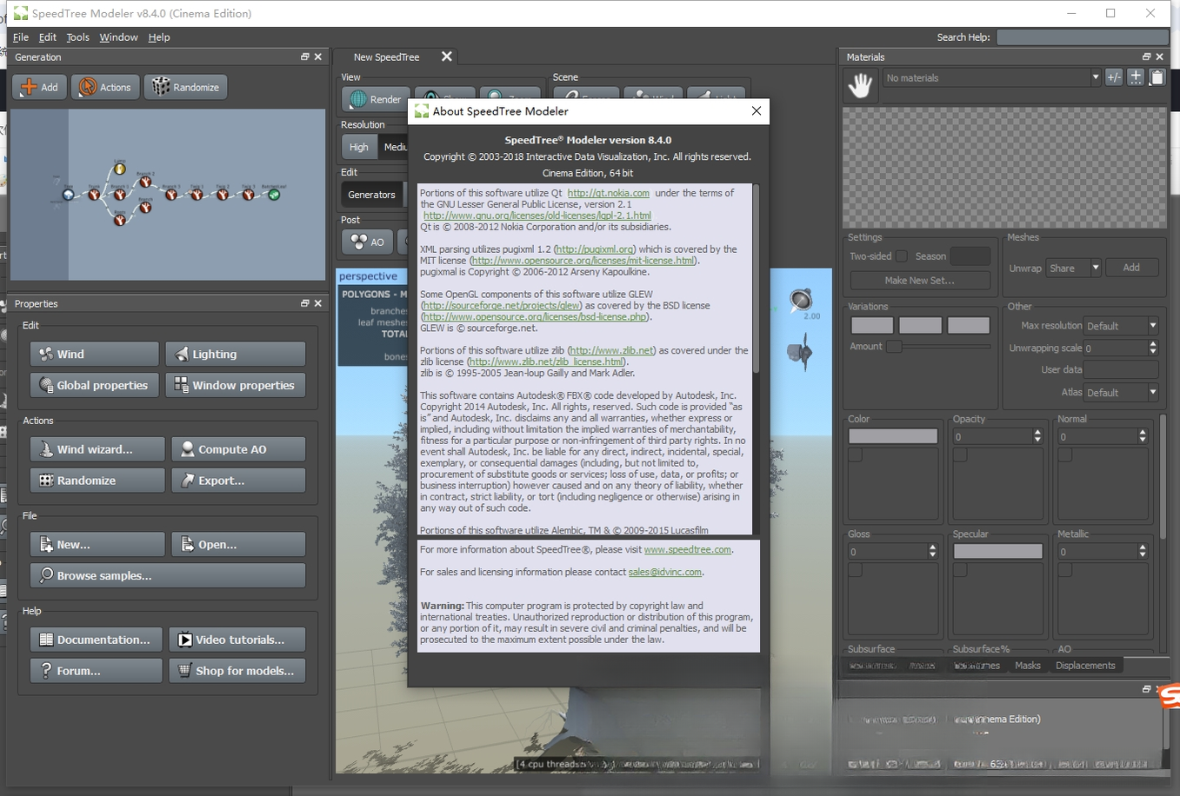The image size is (1180, 796).
Task: Launch the Wind wizard
Action: (x=97, y=449)
